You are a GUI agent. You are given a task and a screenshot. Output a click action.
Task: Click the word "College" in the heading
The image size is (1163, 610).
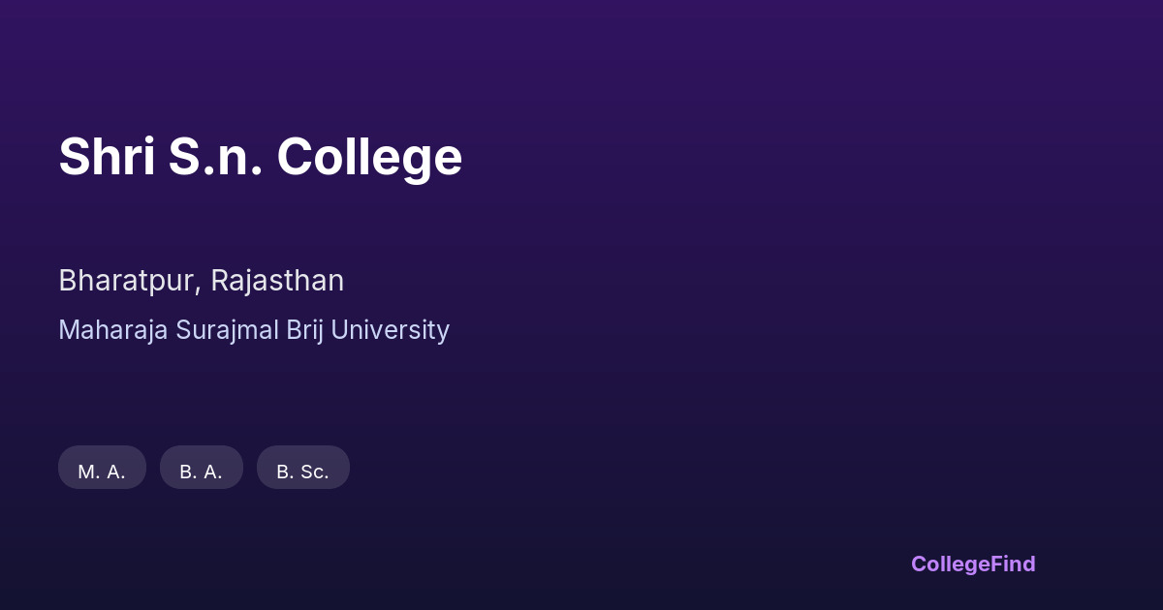[x=369, y=157]
